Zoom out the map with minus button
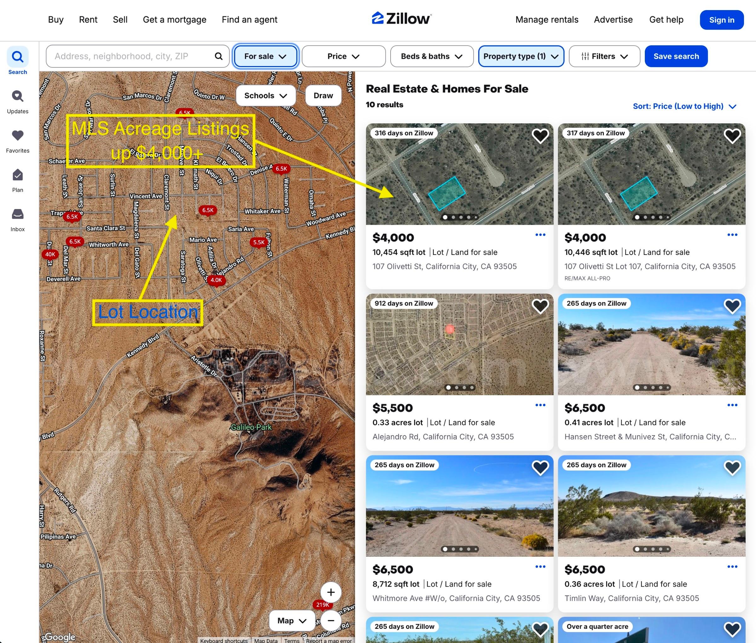This screenshot has width=756, height=643. coord(331,621)
